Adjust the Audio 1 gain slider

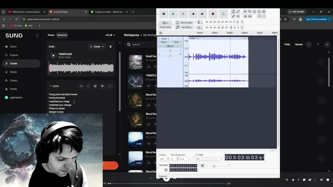[170, 51]
